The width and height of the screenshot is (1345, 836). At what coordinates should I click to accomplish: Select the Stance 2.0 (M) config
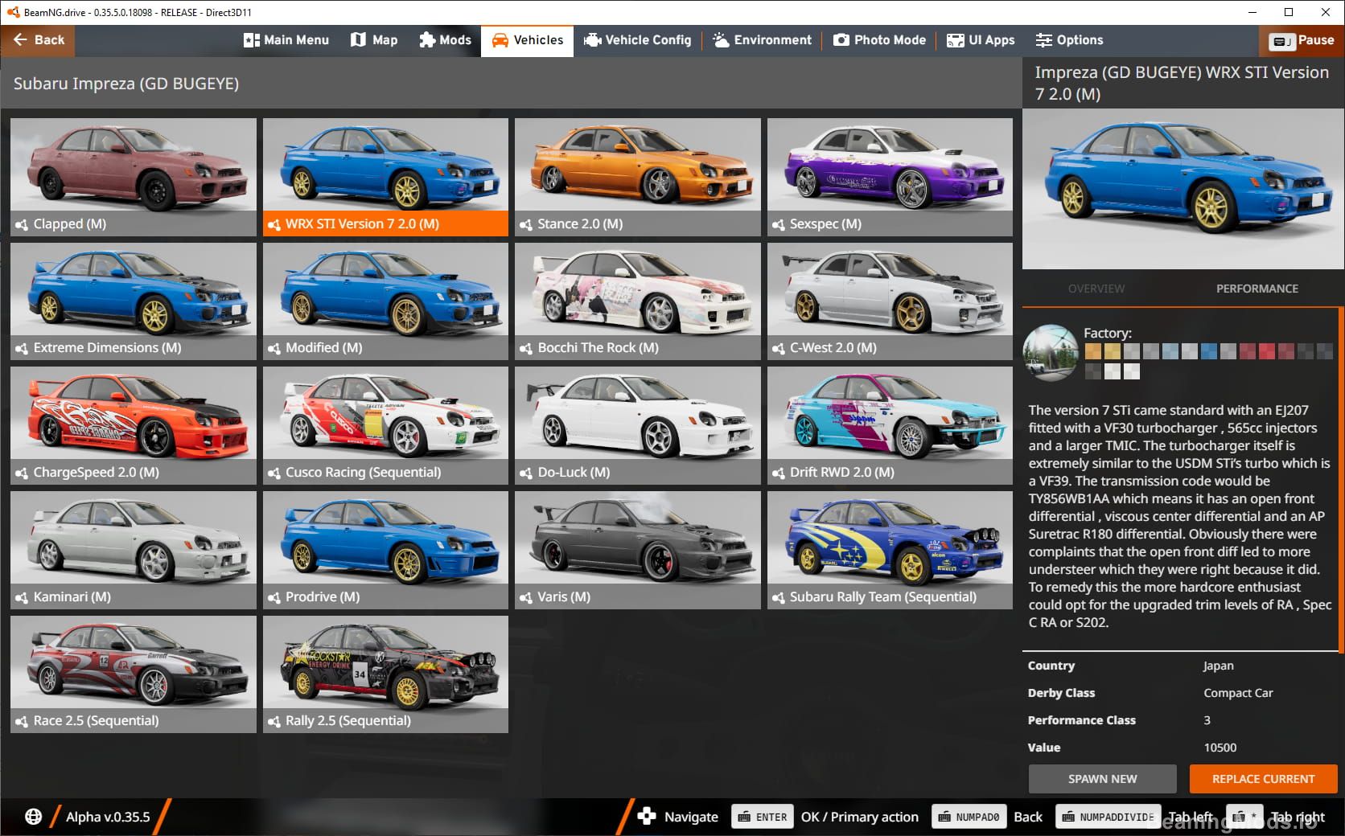(x=638, y=177)
